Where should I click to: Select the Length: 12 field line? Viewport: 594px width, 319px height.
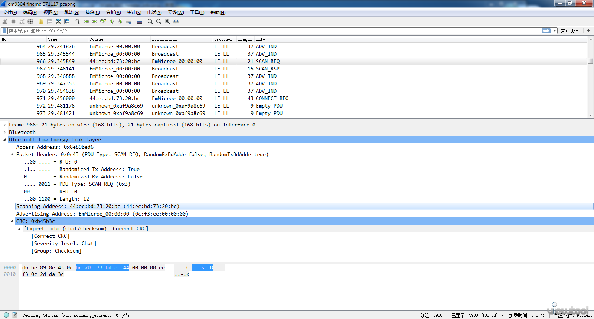tap(56, 199)
